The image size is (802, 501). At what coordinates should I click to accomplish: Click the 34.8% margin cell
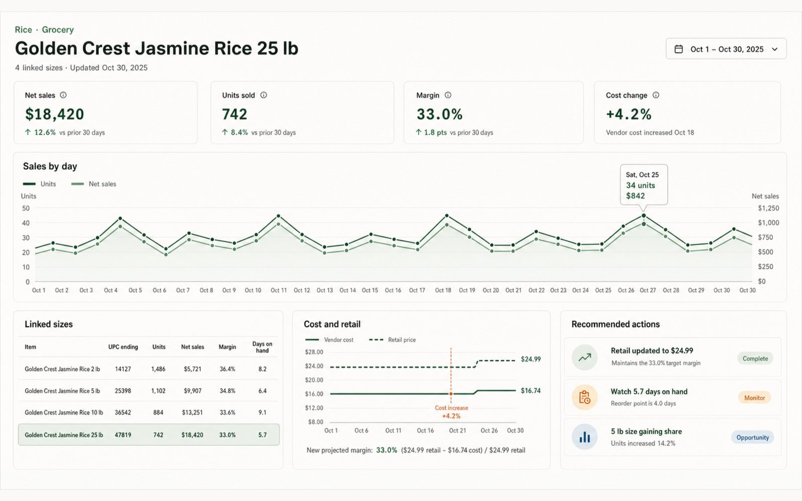[x=227, y=391]
